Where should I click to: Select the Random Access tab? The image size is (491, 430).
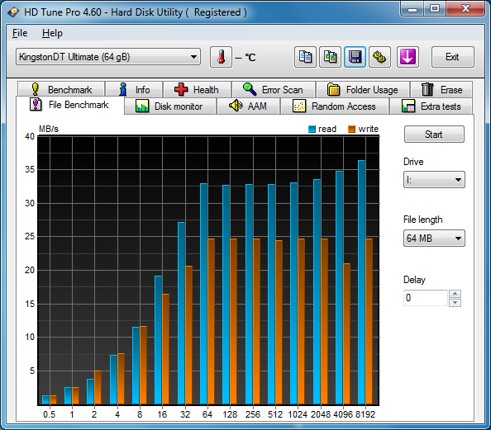coord(335,106)
